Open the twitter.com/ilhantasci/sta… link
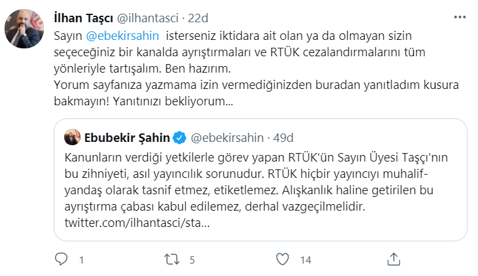 click(x=138, y=222)
